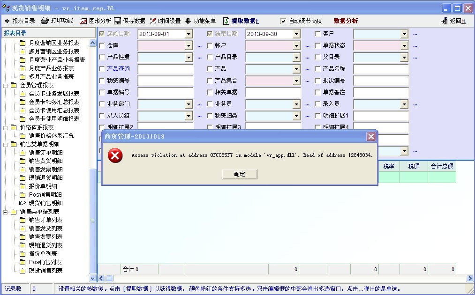Click 数据分析 link in toolbar
Screen dimensions: 475x295
pyautogui.click(x=345, y=21)
